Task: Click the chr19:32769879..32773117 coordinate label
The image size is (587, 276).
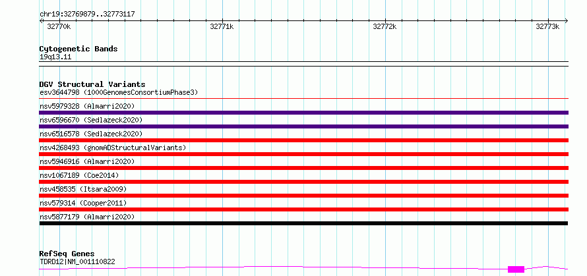Action: (x=87, y=14)
